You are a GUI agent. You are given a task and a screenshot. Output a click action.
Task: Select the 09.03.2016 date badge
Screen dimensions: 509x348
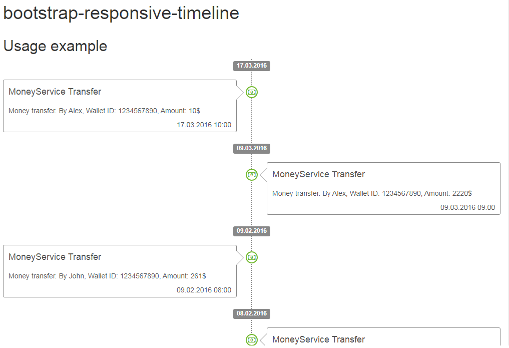pos(252,148)
